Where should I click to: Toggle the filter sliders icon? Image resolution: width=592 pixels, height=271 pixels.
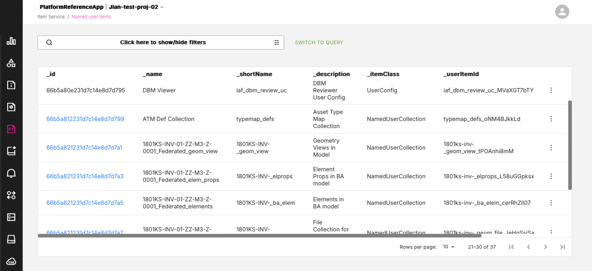tap(277, 42)
